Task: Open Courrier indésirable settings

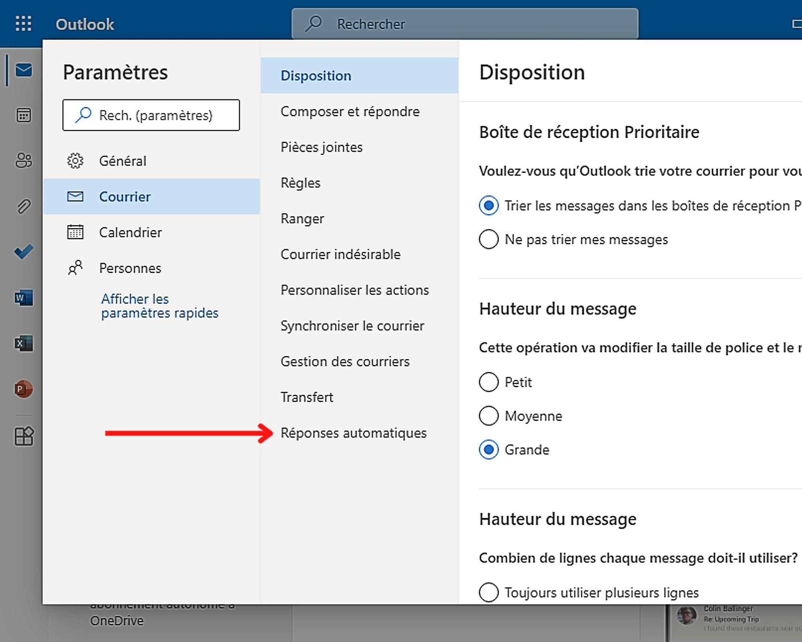Action: tap(359, 254)
